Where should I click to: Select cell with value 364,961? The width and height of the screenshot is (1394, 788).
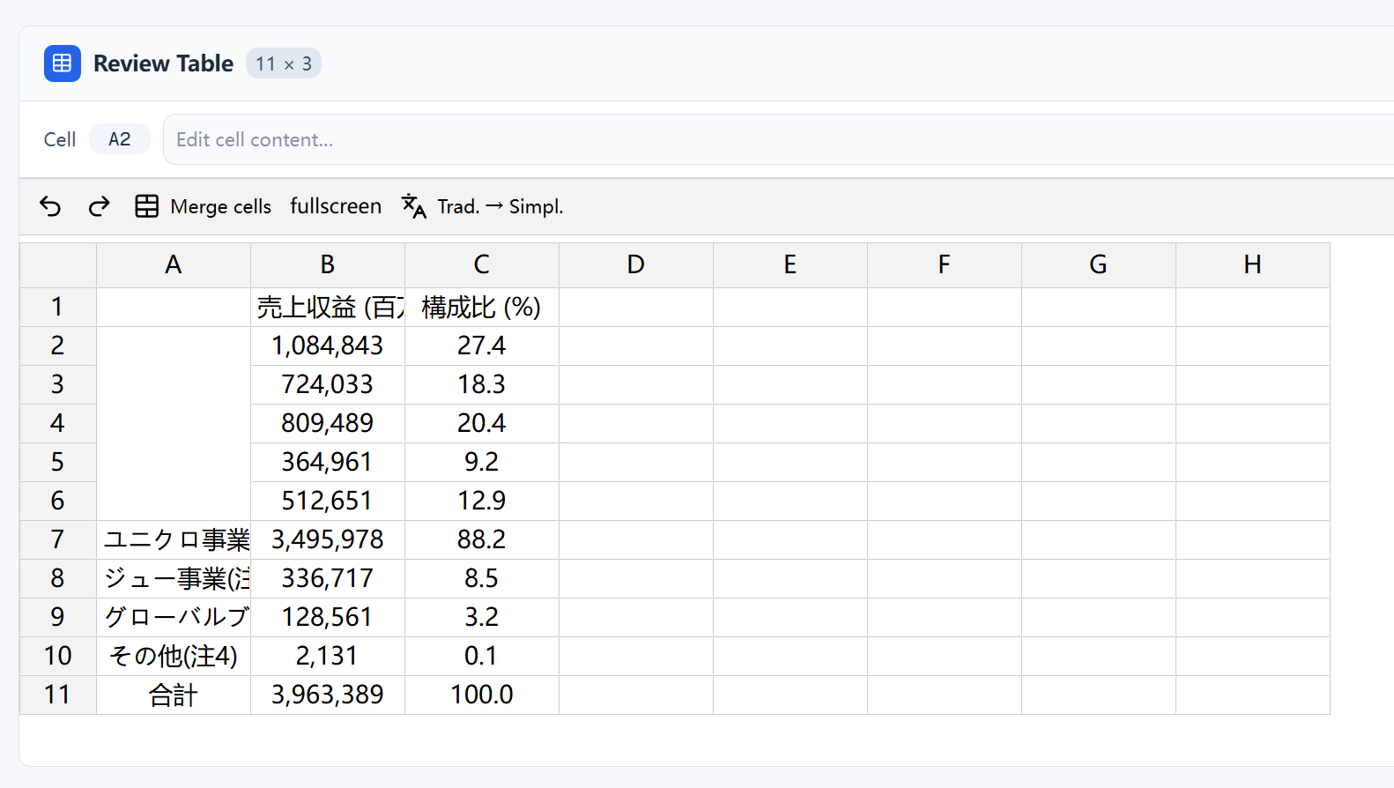[x=328, y=463]
